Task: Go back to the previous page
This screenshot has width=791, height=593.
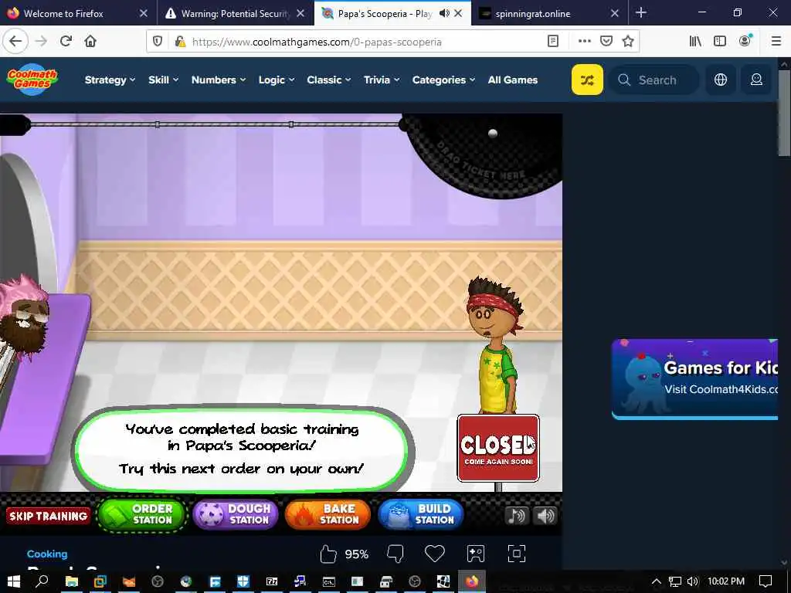Action: (15, 42)
